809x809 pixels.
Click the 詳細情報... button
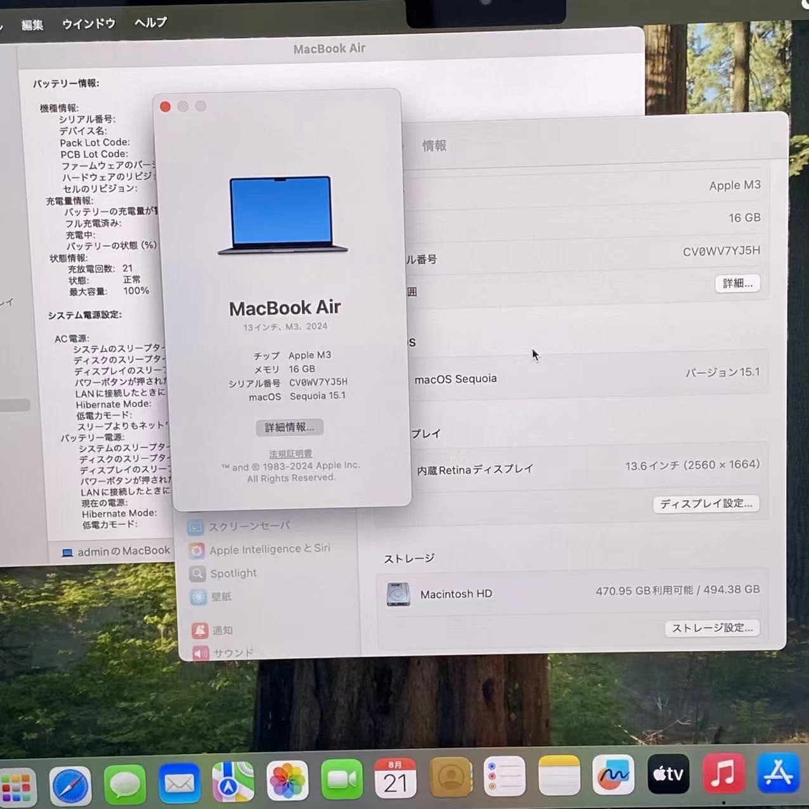[x=290, y=427]
